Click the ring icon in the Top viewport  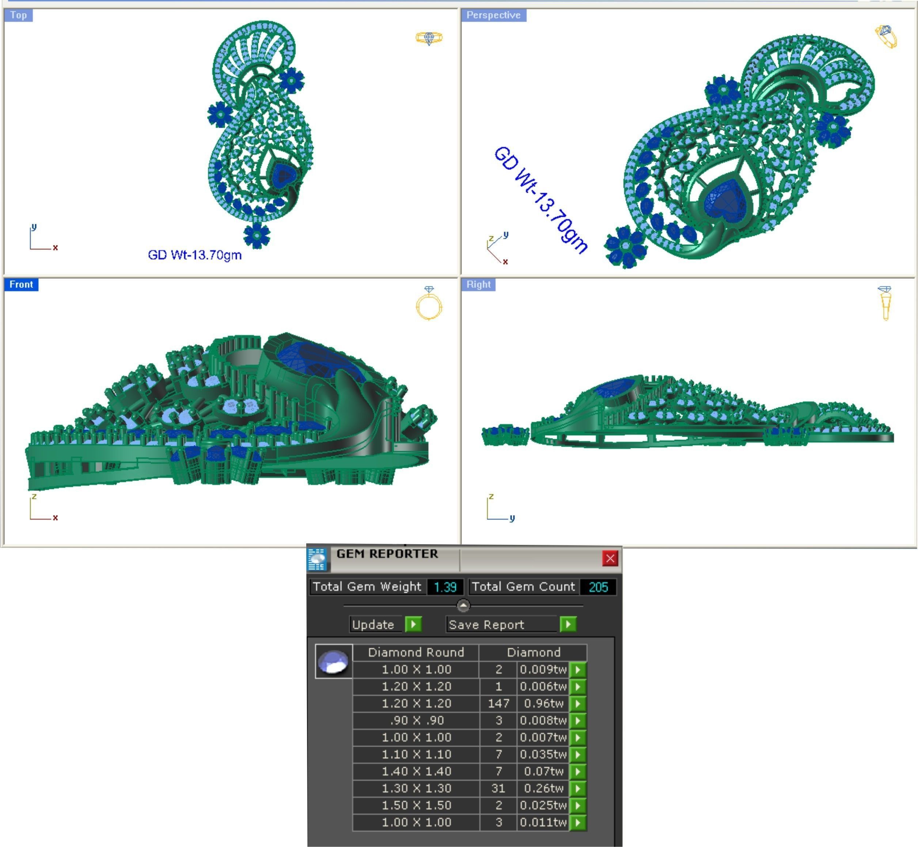[x=429, y=38]
